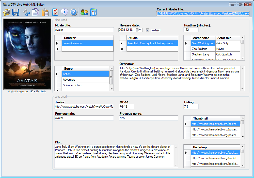Click inside the Overview text box
Viewport: 254px width, 178px height.
pos(180,78)
